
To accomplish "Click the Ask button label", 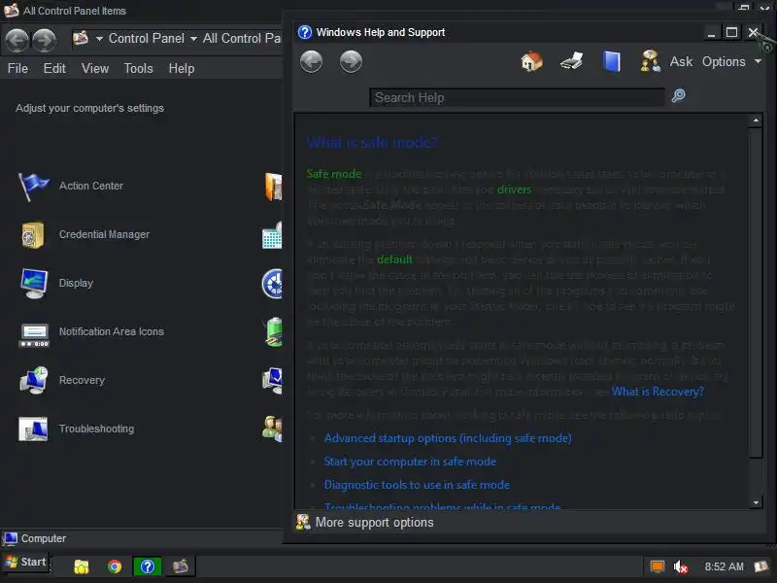I will (681, 62).
